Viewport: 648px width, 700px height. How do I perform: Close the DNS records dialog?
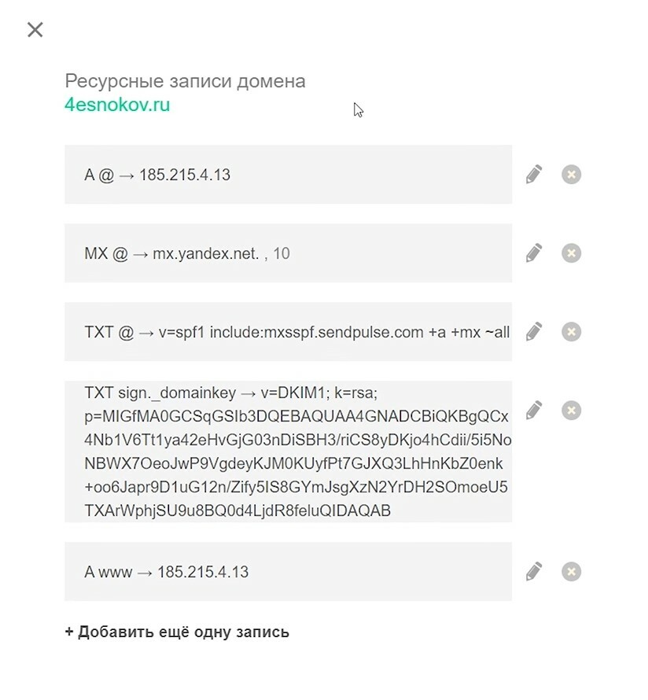35,30
